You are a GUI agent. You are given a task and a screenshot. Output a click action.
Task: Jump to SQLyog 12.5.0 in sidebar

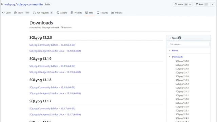pos(182,115)
